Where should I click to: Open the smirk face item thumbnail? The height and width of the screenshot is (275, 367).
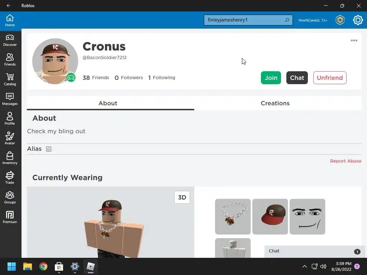point(307,217)
